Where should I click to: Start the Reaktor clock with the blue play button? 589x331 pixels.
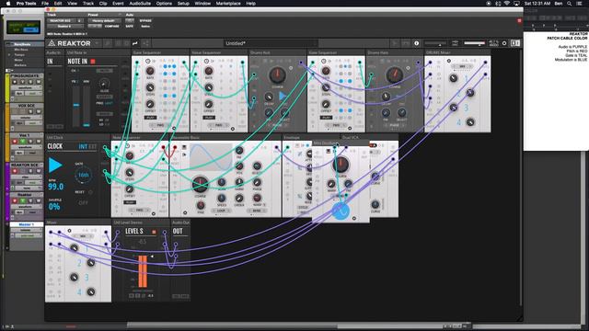(55, 165)
